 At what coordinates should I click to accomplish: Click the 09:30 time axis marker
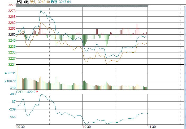coord(20,127)
